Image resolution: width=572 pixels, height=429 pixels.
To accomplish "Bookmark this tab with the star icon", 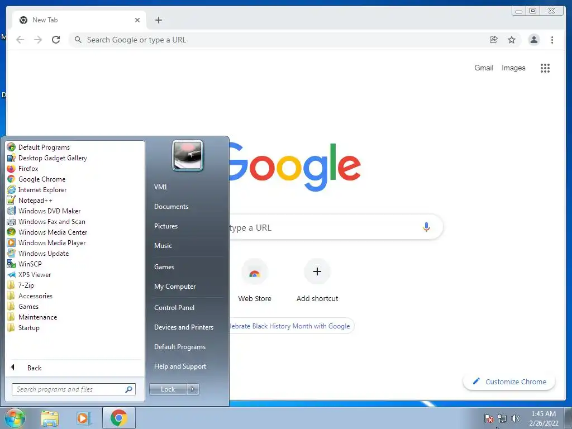I will (x=512, y=40).
